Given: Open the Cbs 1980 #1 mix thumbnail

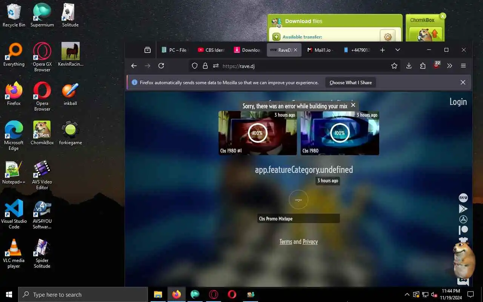Looking at the screenshot, I should pos(258,133).
